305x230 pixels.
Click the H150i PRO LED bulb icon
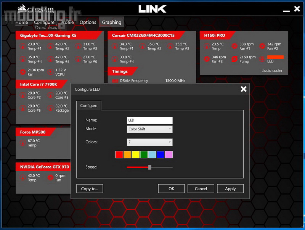tap(262, 59)
